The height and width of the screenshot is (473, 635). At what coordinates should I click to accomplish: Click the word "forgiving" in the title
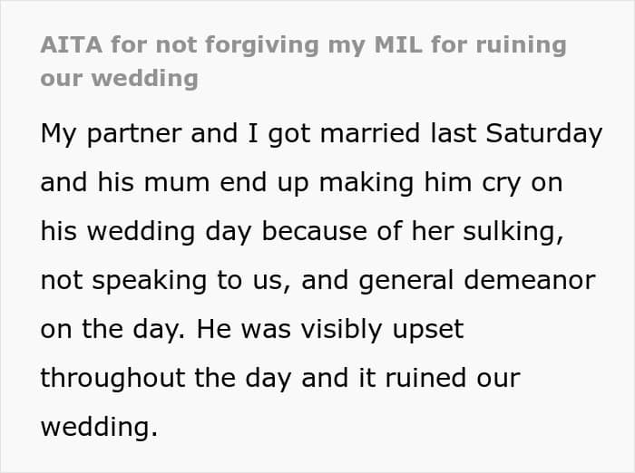pyautogui.click(x=262, y=45)
